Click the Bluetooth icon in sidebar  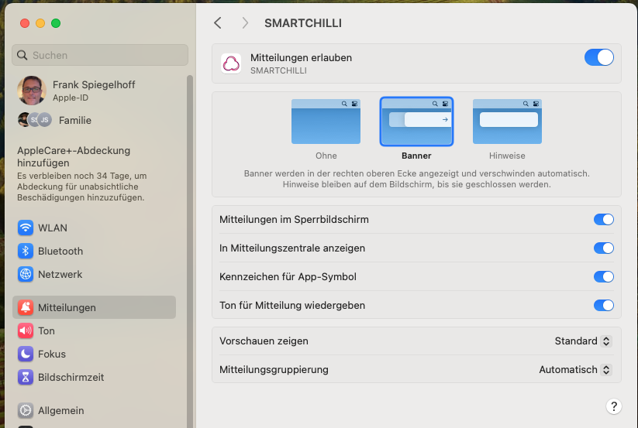[x=26, y=251]
